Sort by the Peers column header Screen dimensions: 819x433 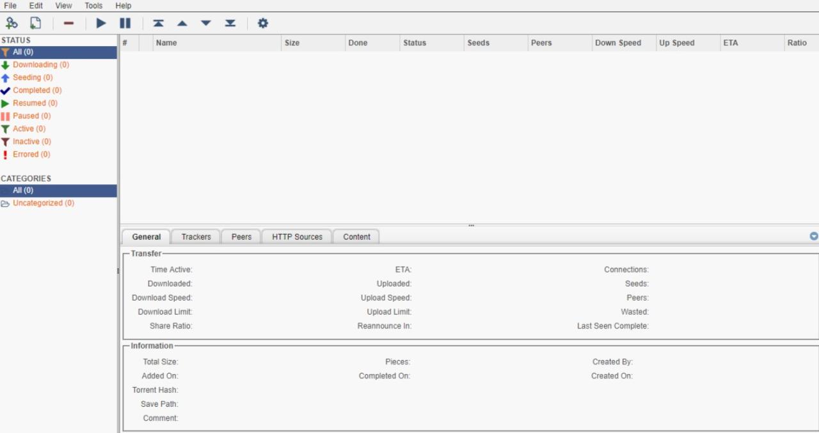tap(560, 43)
